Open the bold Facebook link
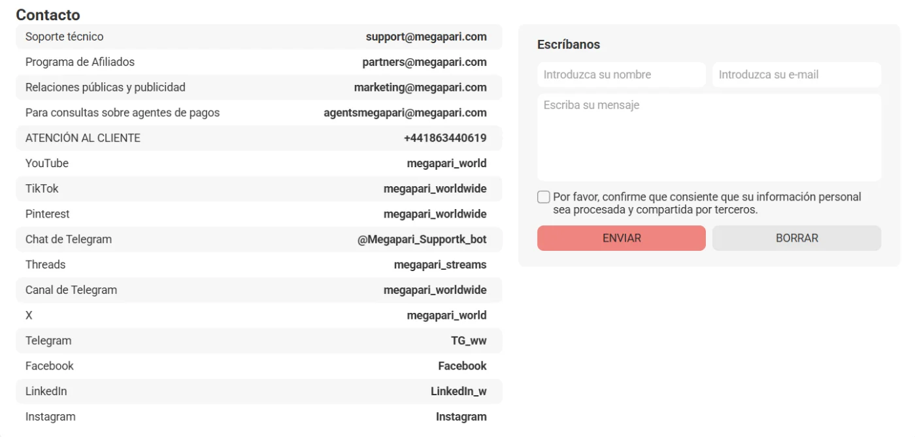Viewport: 915px width, 437px height. [463, 366]
